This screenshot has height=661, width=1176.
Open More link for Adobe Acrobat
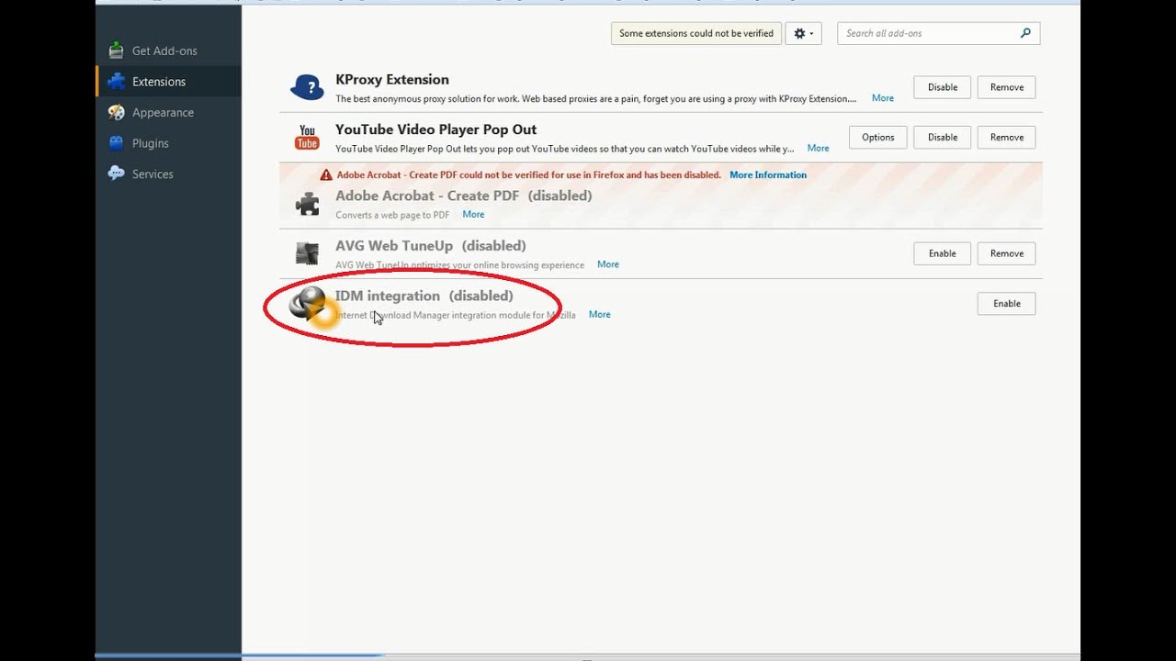pos(473,214)
